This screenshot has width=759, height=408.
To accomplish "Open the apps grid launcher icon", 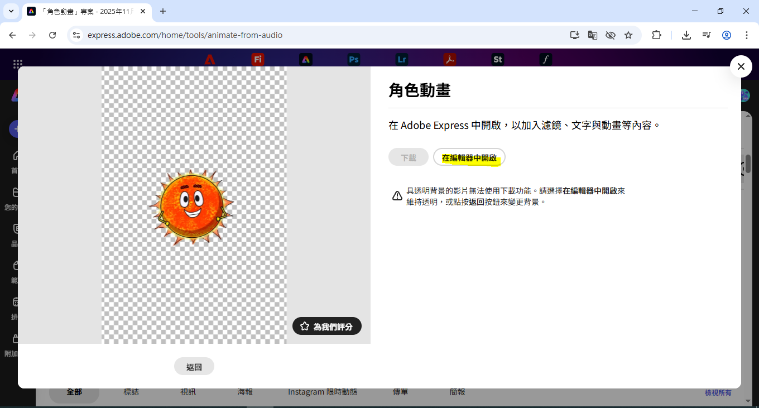I will point(18,64).
